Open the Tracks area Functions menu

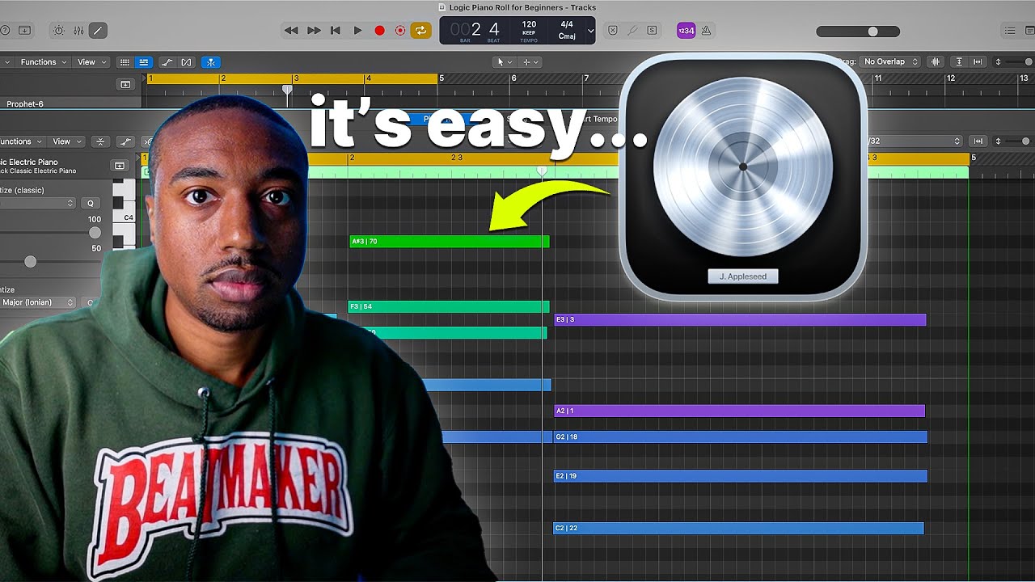(x=43, y=62)
